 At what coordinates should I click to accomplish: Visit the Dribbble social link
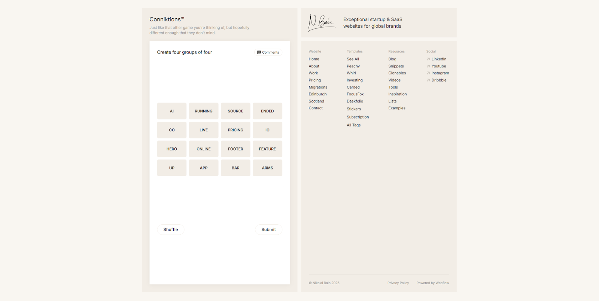(x=439, y=80)
